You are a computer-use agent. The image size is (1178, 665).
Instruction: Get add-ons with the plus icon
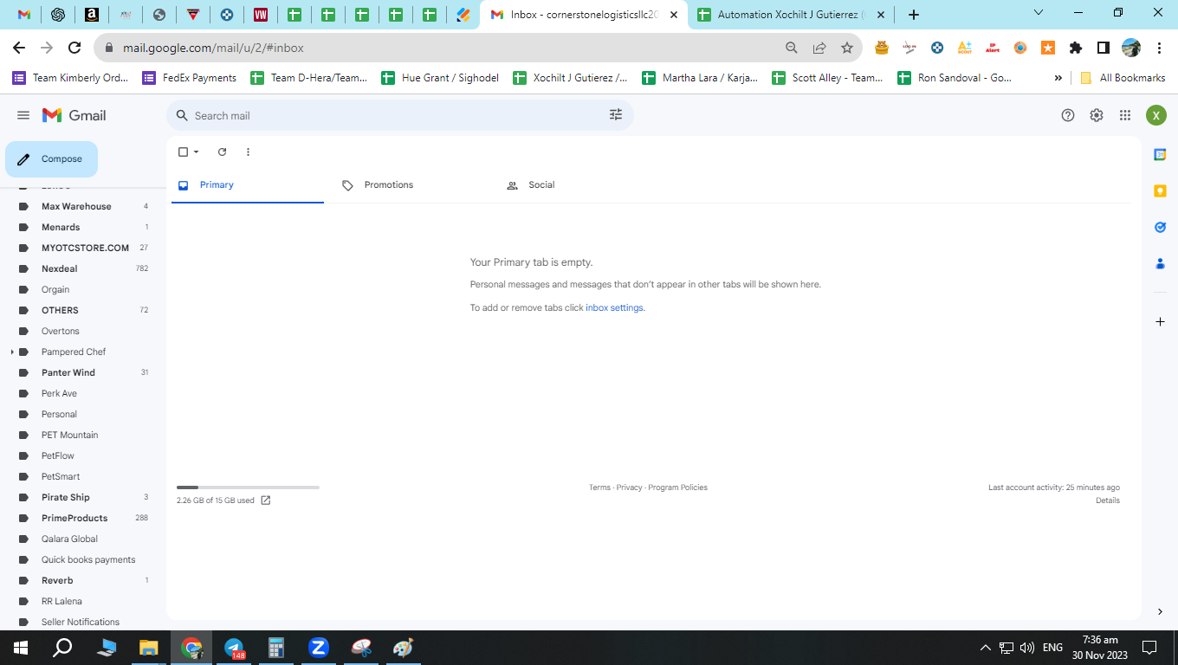coord(1160,322)
